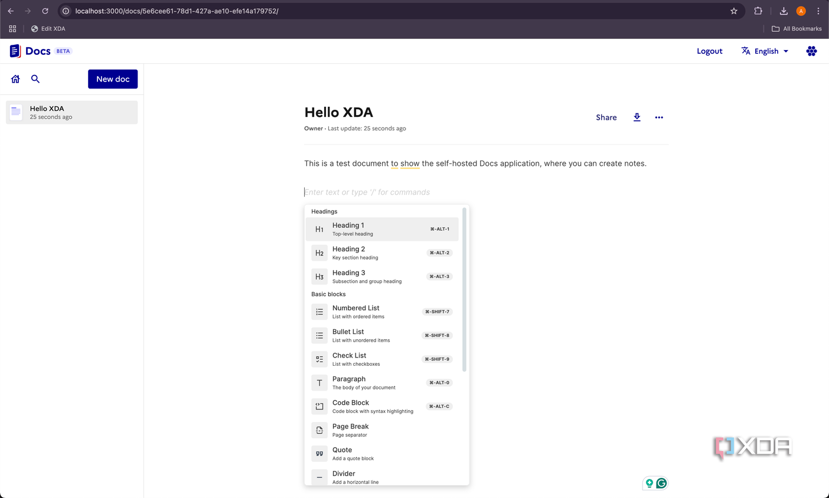
Task: Click the Logout button
Action: pyautogui.click(x=709, y=51)
